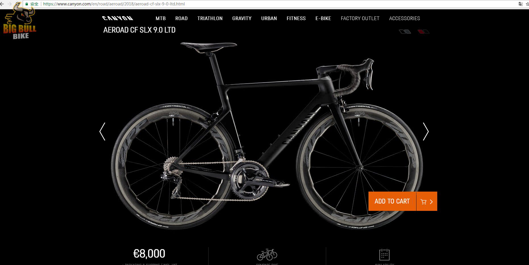The width and height of the screenshot is (529, 265).
Task: Open the availability calendar icon
Action: (384, 255)
